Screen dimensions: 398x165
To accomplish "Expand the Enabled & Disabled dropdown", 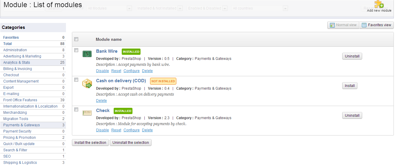I will click(x=207, y=8).
